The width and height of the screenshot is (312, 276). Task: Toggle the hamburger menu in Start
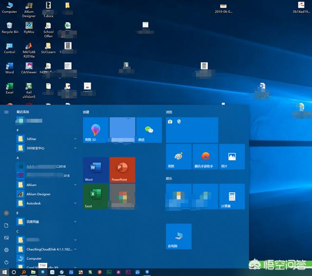coord(6,112)
